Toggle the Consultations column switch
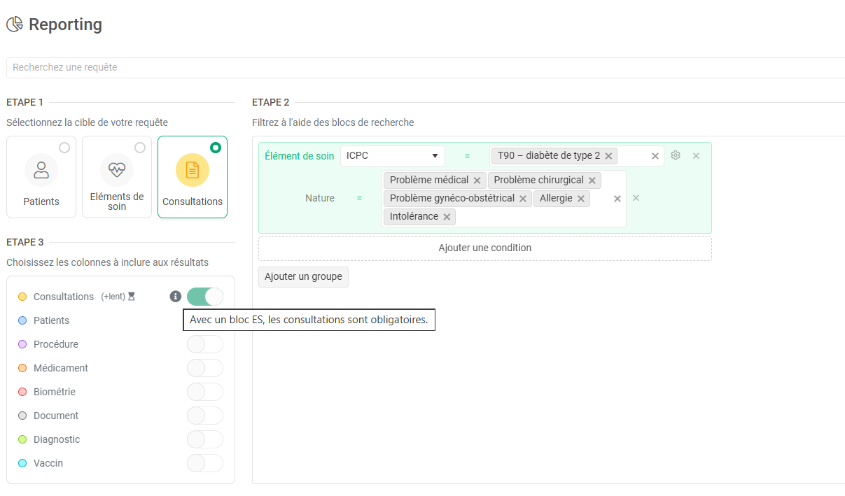 [204, 297]
